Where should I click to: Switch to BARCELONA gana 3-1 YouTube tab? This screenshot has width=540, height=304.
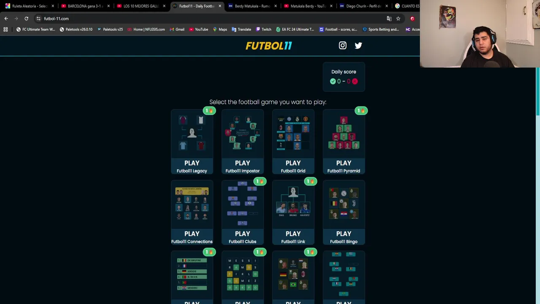coord(85,6)
